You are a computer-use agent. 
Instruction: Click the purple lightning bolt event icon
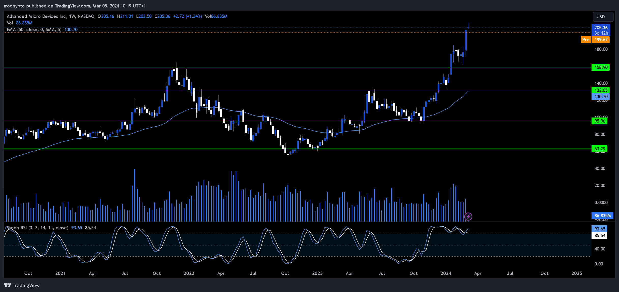[468, 216]
